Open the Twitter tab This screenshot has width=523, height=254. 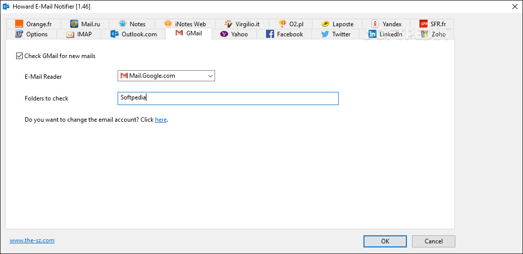tap(336, 34)
